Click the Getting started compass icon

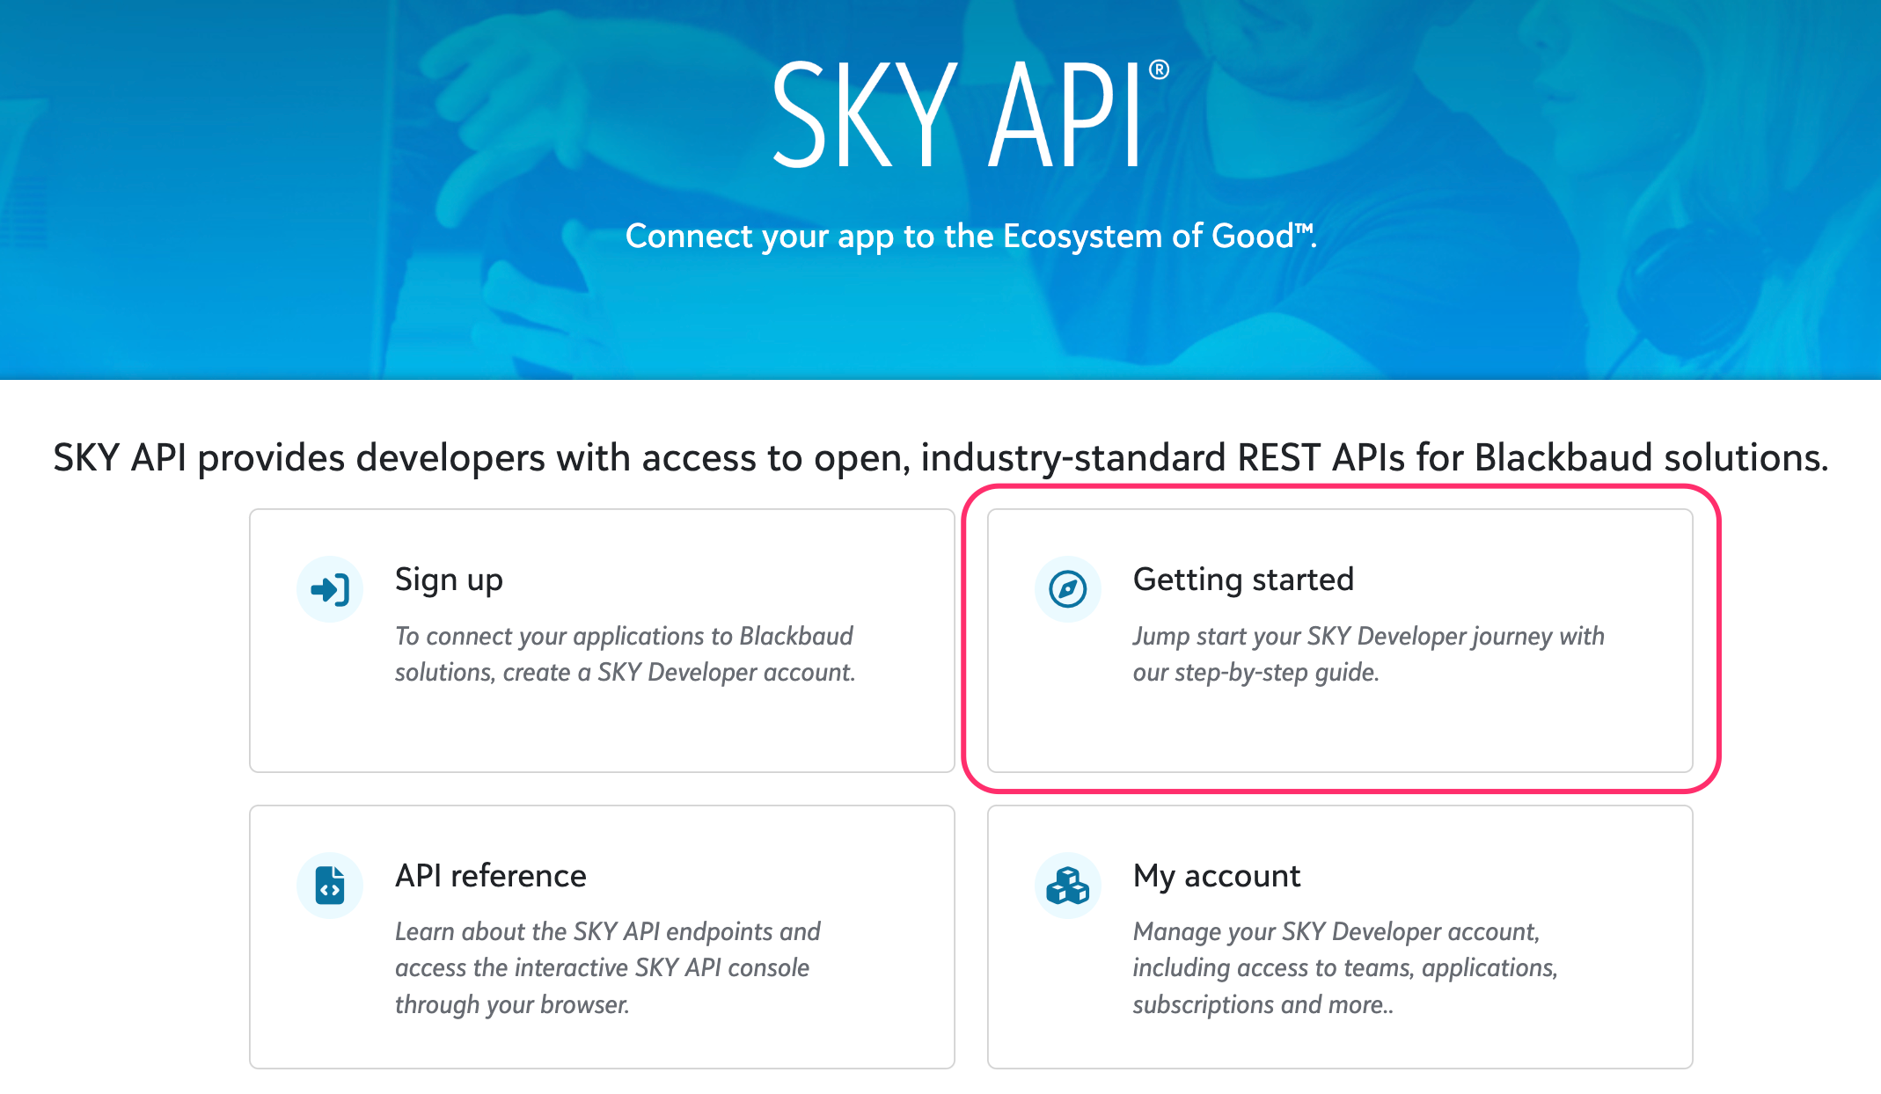(1068, 589)
